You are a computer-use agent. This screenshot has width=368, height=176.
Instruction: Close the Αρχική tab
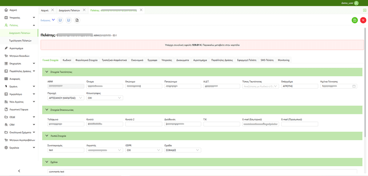pos(52,10)
